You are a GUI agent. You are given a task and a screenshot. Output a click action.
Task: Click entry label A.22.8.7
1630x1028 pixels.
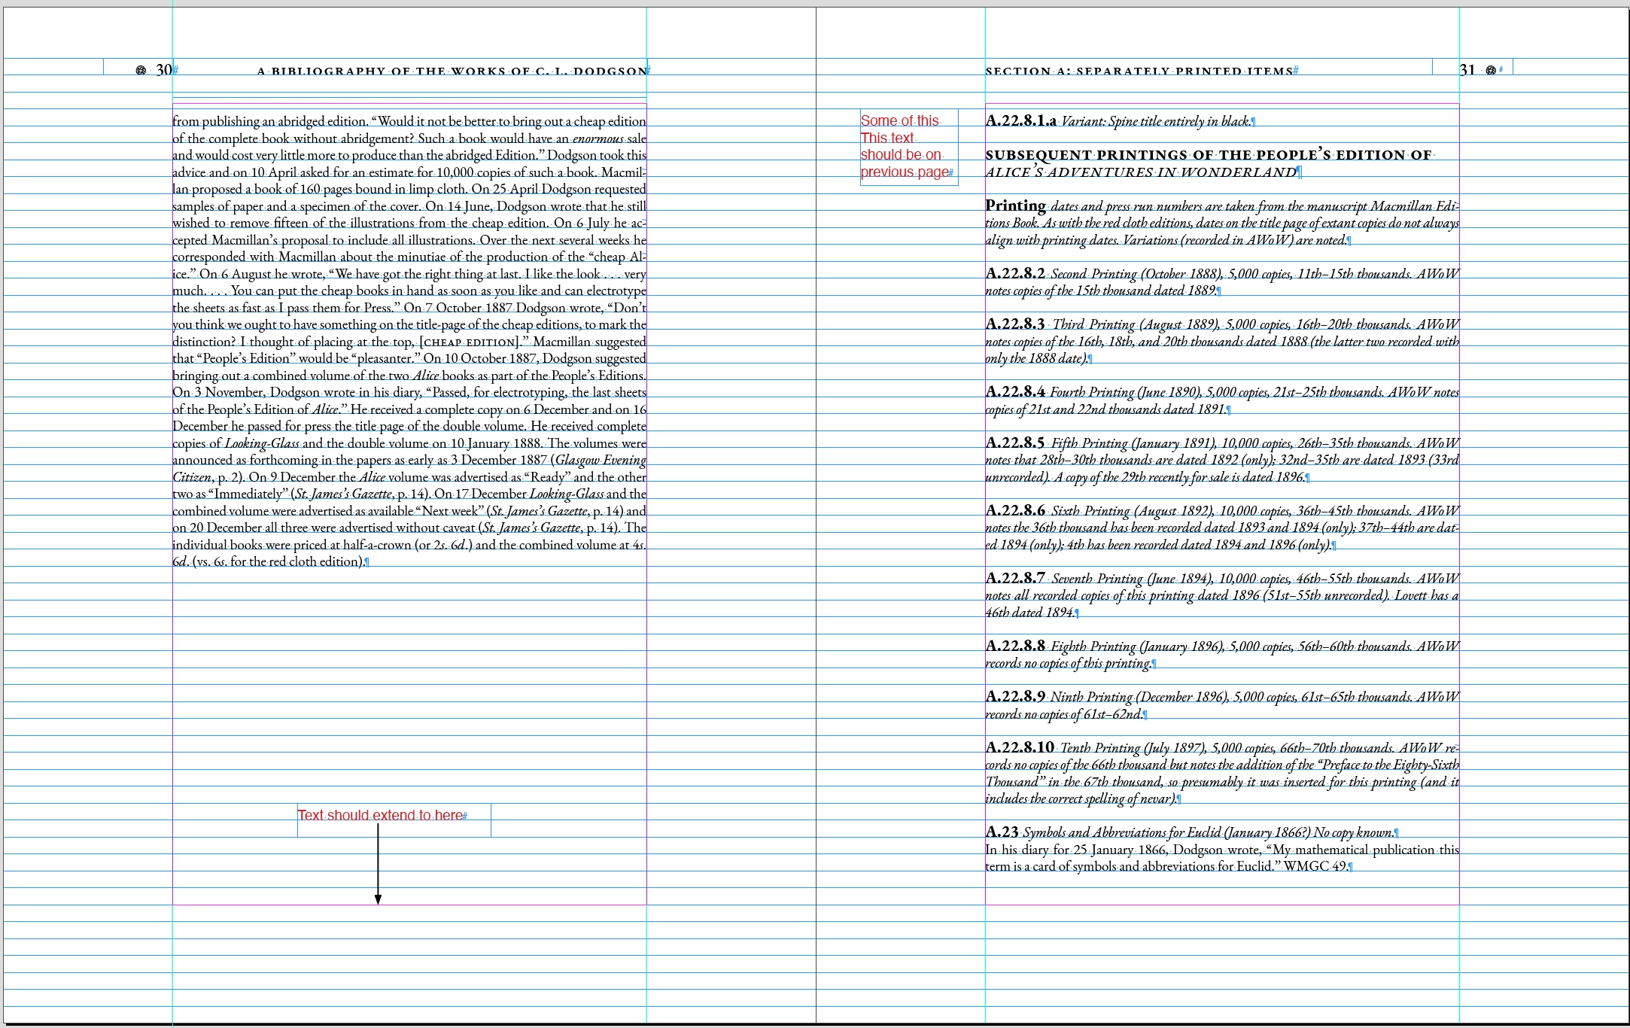pyautogui.click(x=1015, y=578)
